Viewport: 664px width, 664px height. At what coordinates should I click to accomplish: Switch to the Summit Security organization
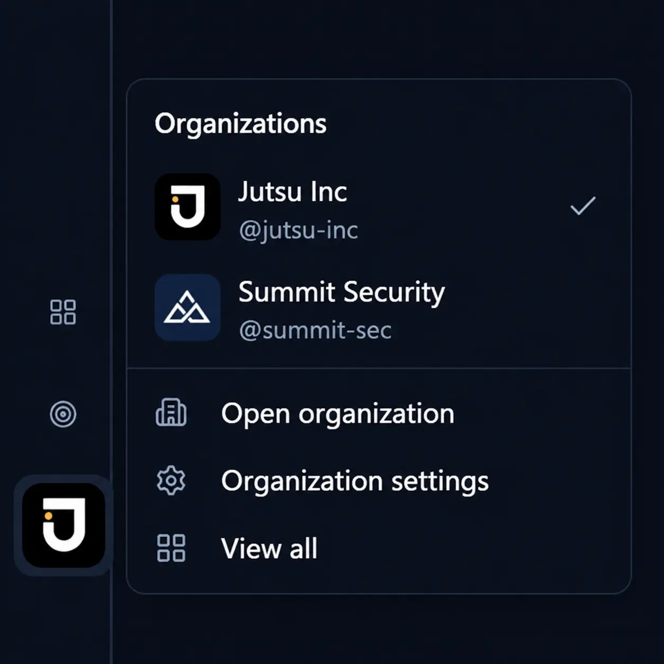click(x=379, y=308)
